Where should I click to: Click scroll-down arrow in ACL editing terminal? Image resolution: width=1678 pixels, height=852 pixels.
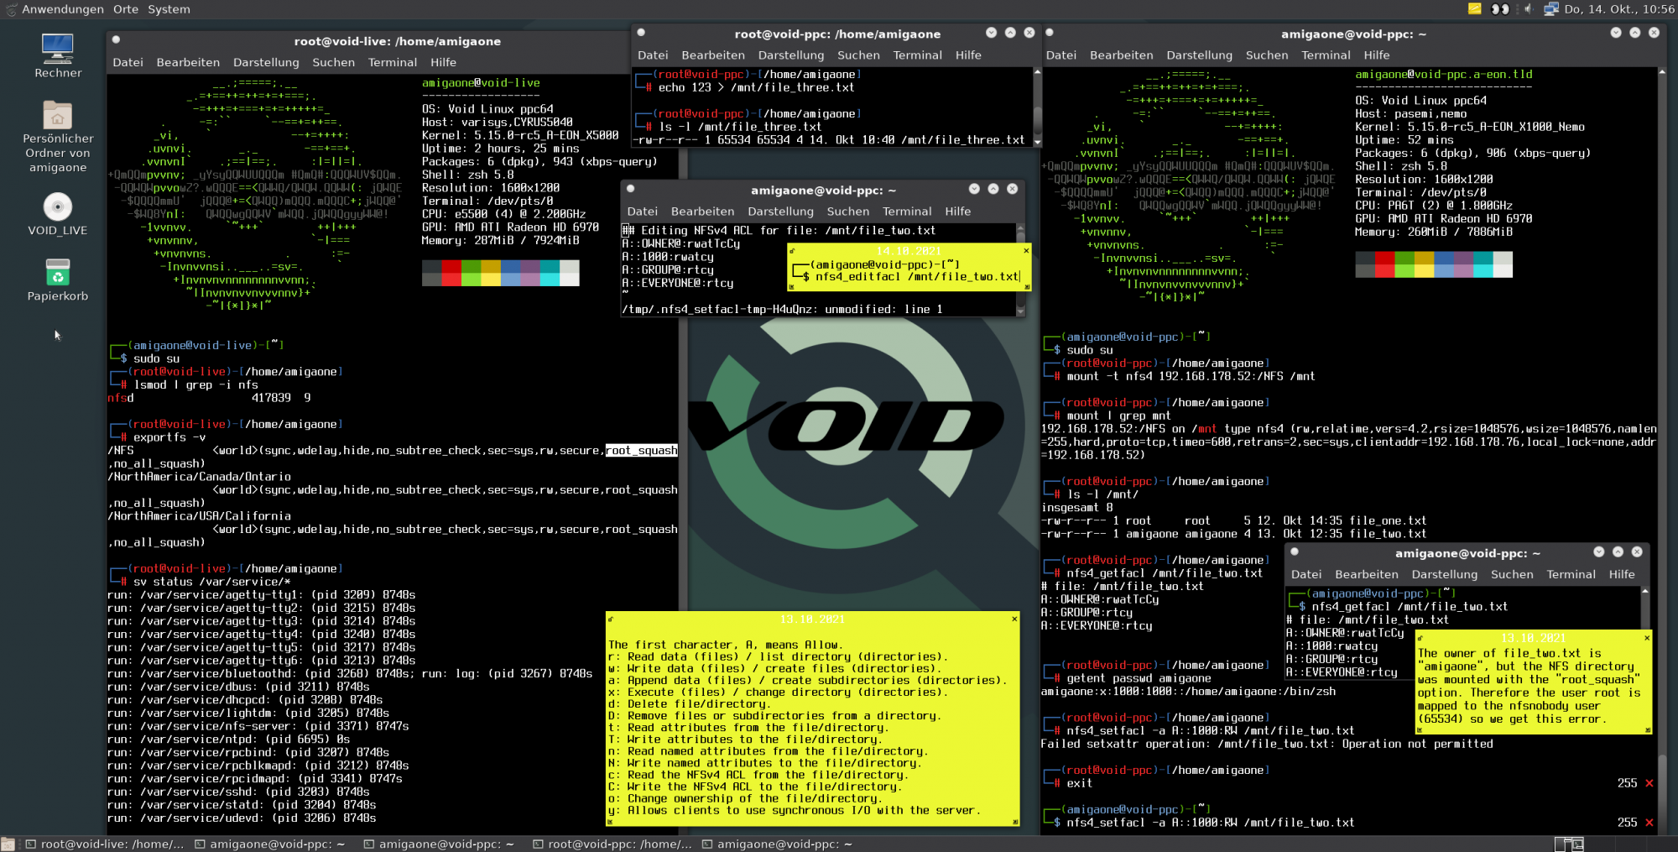pos(1020,311)
